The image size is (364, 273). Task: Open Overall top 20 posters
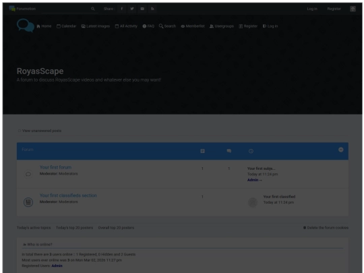[116, 228]
